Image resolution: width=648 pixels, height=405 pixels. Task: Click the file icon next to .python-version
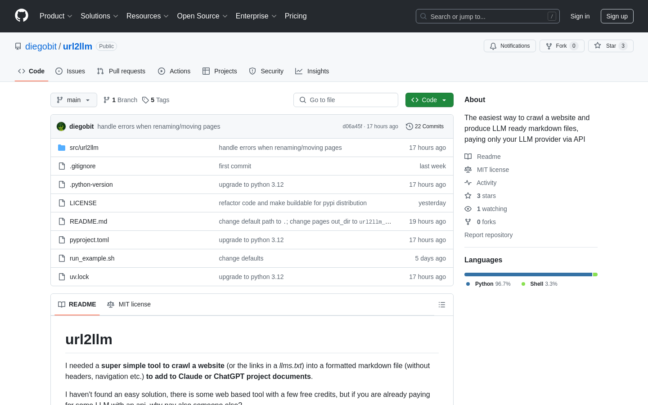point(62,184)
